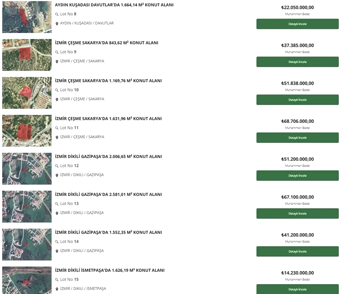The height and width of the screenshot is (294, 341).
Task: Open the Çeşme Sakarya 843,62 M² listing title
Action: coord(107,43)
